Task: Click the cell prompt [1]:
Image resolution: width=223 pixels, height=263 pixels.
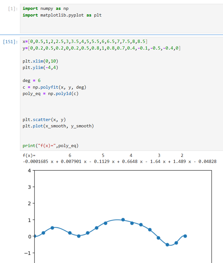Action: coord(13,9)
